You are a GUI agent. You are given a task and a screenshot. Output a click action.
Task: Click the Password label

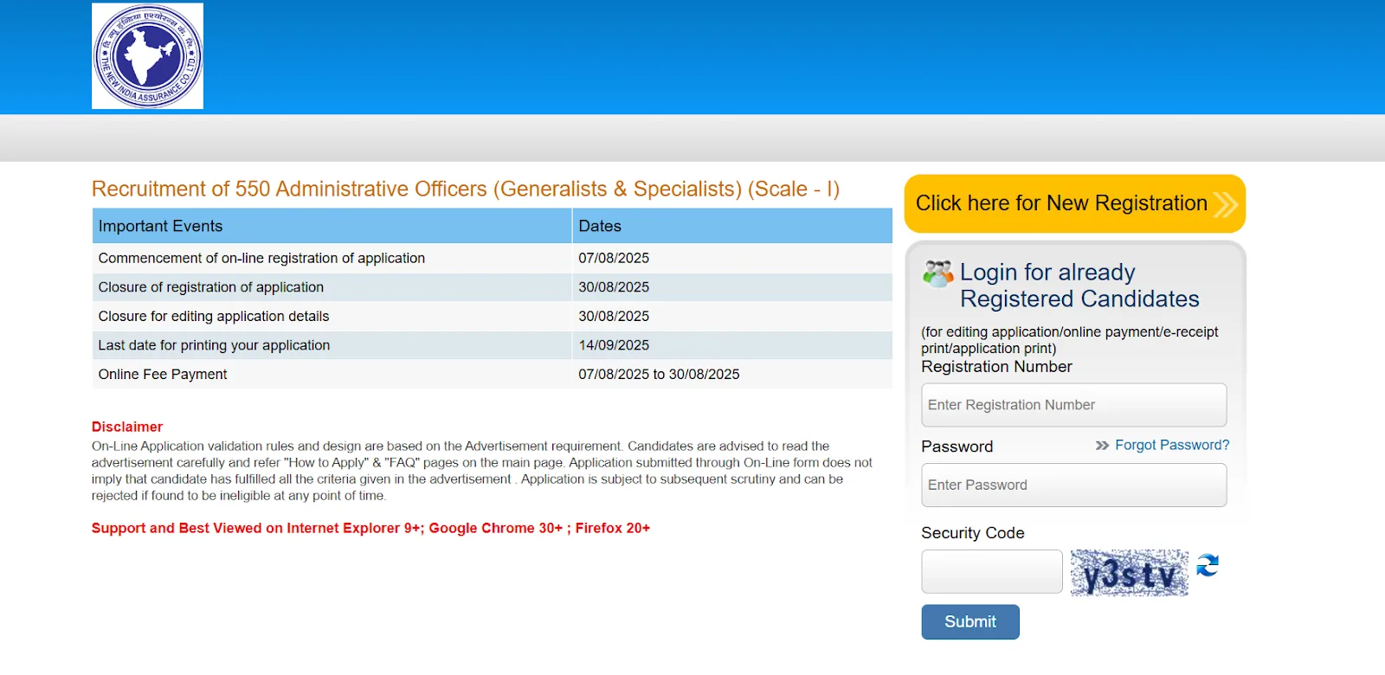coord(957,447)
